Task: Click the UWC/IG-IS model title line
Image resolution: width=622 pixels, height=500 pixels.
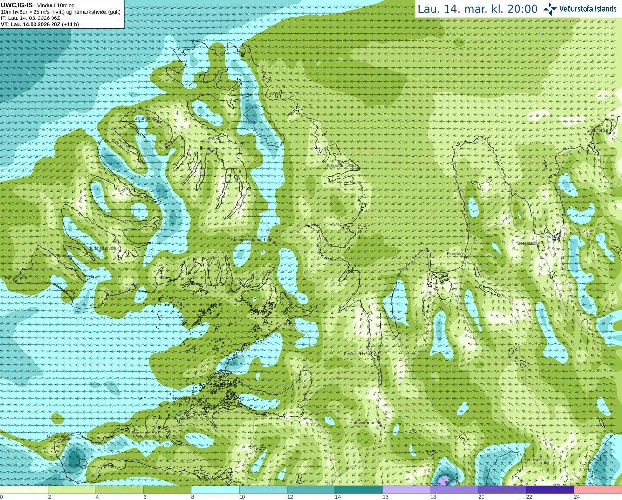Action: tap(38, 5)
